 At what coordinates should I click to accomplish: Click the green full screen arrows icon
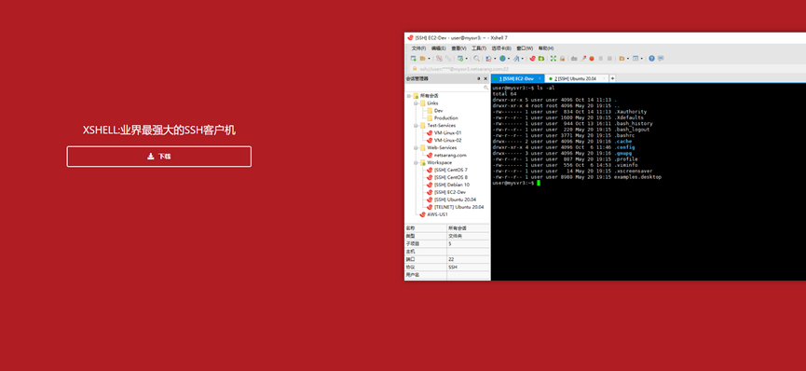coord(553,59)
